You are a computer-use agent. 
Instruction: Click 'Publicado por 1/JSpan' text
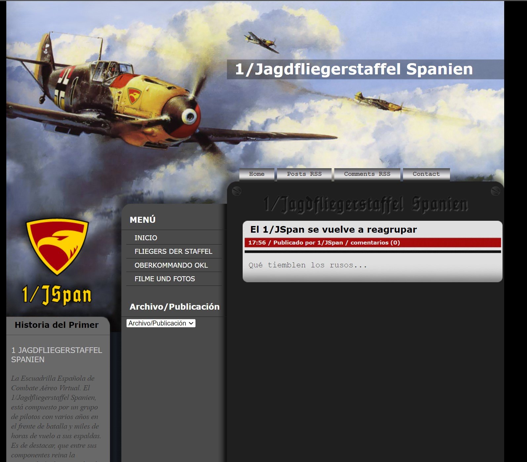click(308, 243)
